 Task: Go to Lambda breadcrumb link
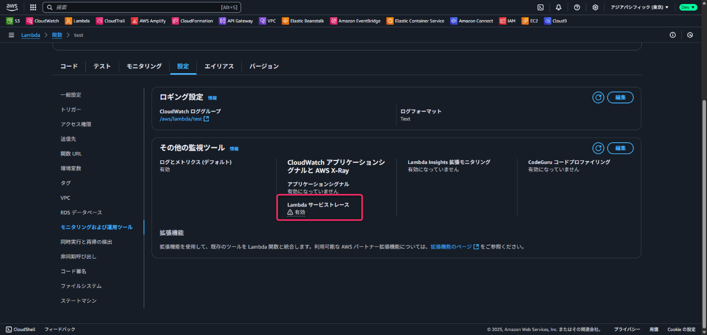pos(31,35)
